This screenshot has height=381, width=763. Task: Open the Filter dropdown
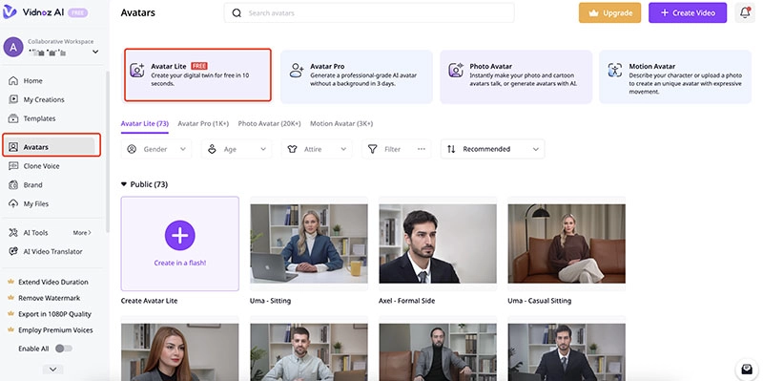pos(397,149)
